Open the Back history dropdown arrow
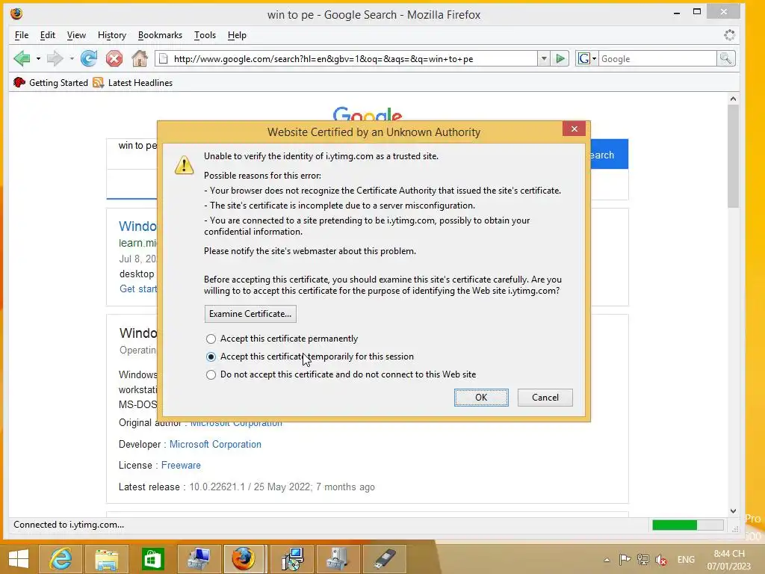This screenshot has height=574, width=765. click(38, 59)
